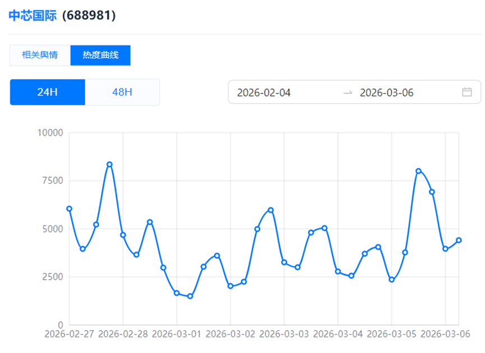Viewport: 485px width, 353px height.
Task: Select the first data point on the curve
Action: point(69,208)
